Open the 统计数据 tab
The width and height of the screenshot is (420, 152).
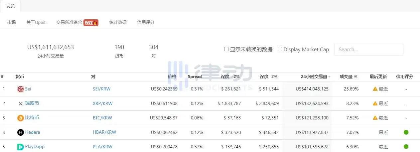(x=118, y=23)
